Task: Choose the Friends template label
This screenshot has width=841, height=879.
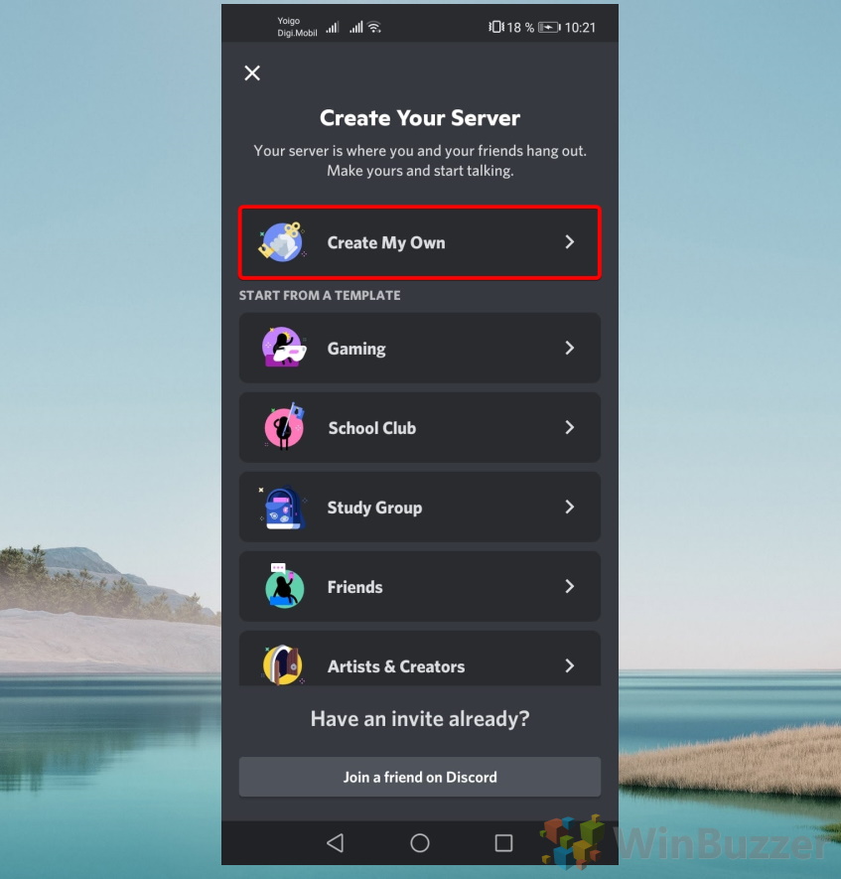Action: click(355, 587)
